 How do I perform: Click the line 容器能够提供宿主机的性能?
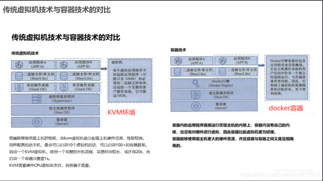[x=77, y=138]
